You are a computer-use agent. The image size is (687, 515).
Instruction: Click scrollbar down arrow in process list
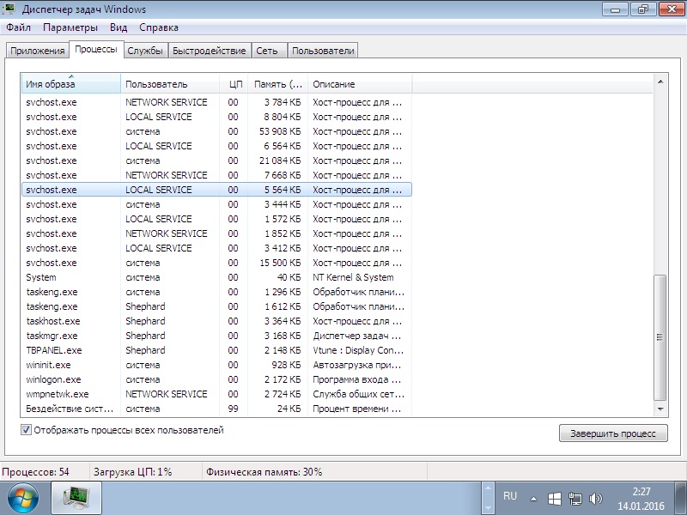(x=660, y=409)
